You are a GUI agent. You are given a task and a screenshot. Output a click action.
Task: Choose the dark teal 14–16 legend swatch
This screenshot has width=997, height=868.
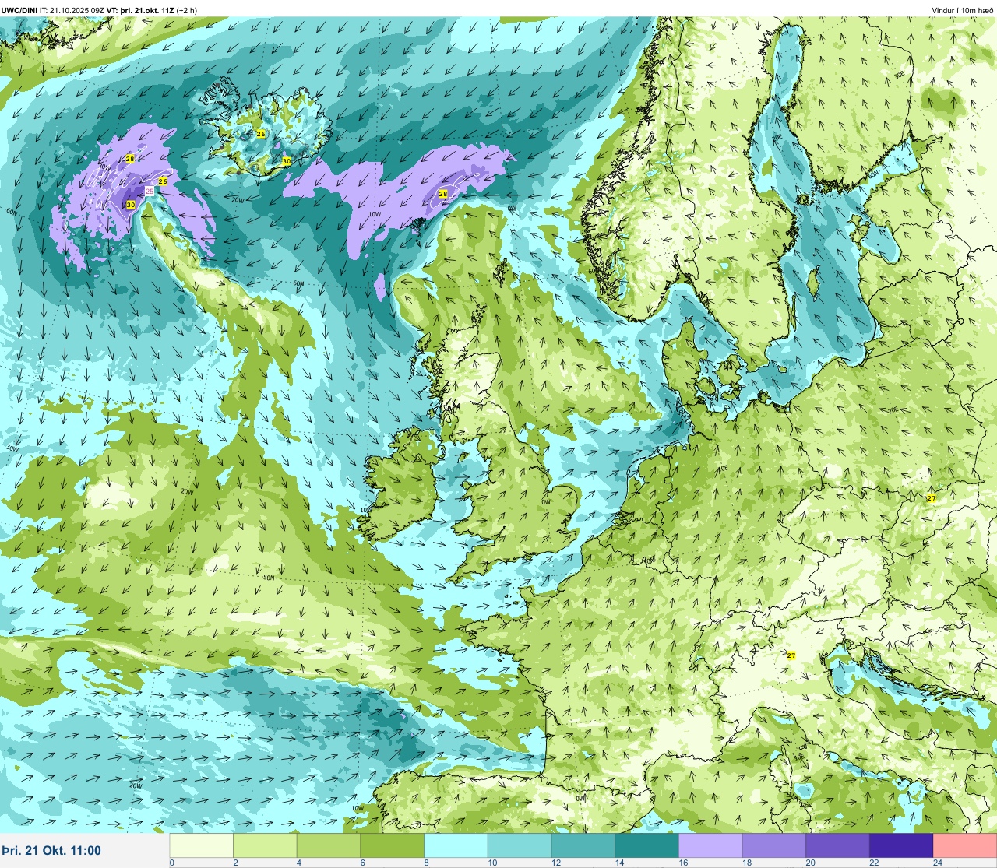pos(647,845)
